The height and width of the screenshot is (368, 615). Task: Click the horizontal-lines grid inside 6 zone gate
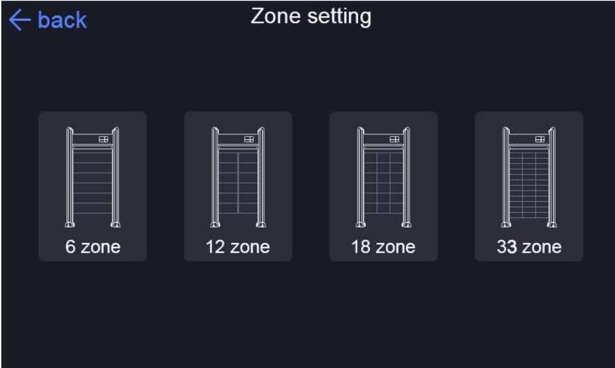pyautogui.click(x=93, y=182)
